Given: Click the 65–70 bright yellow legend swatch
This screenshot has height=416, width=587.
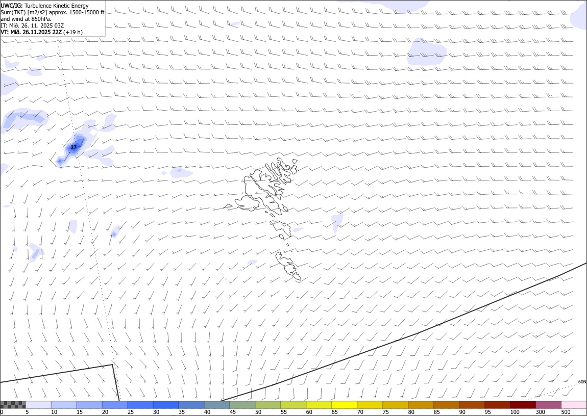Looking at the screenshot, I should [x=345, y=405].
